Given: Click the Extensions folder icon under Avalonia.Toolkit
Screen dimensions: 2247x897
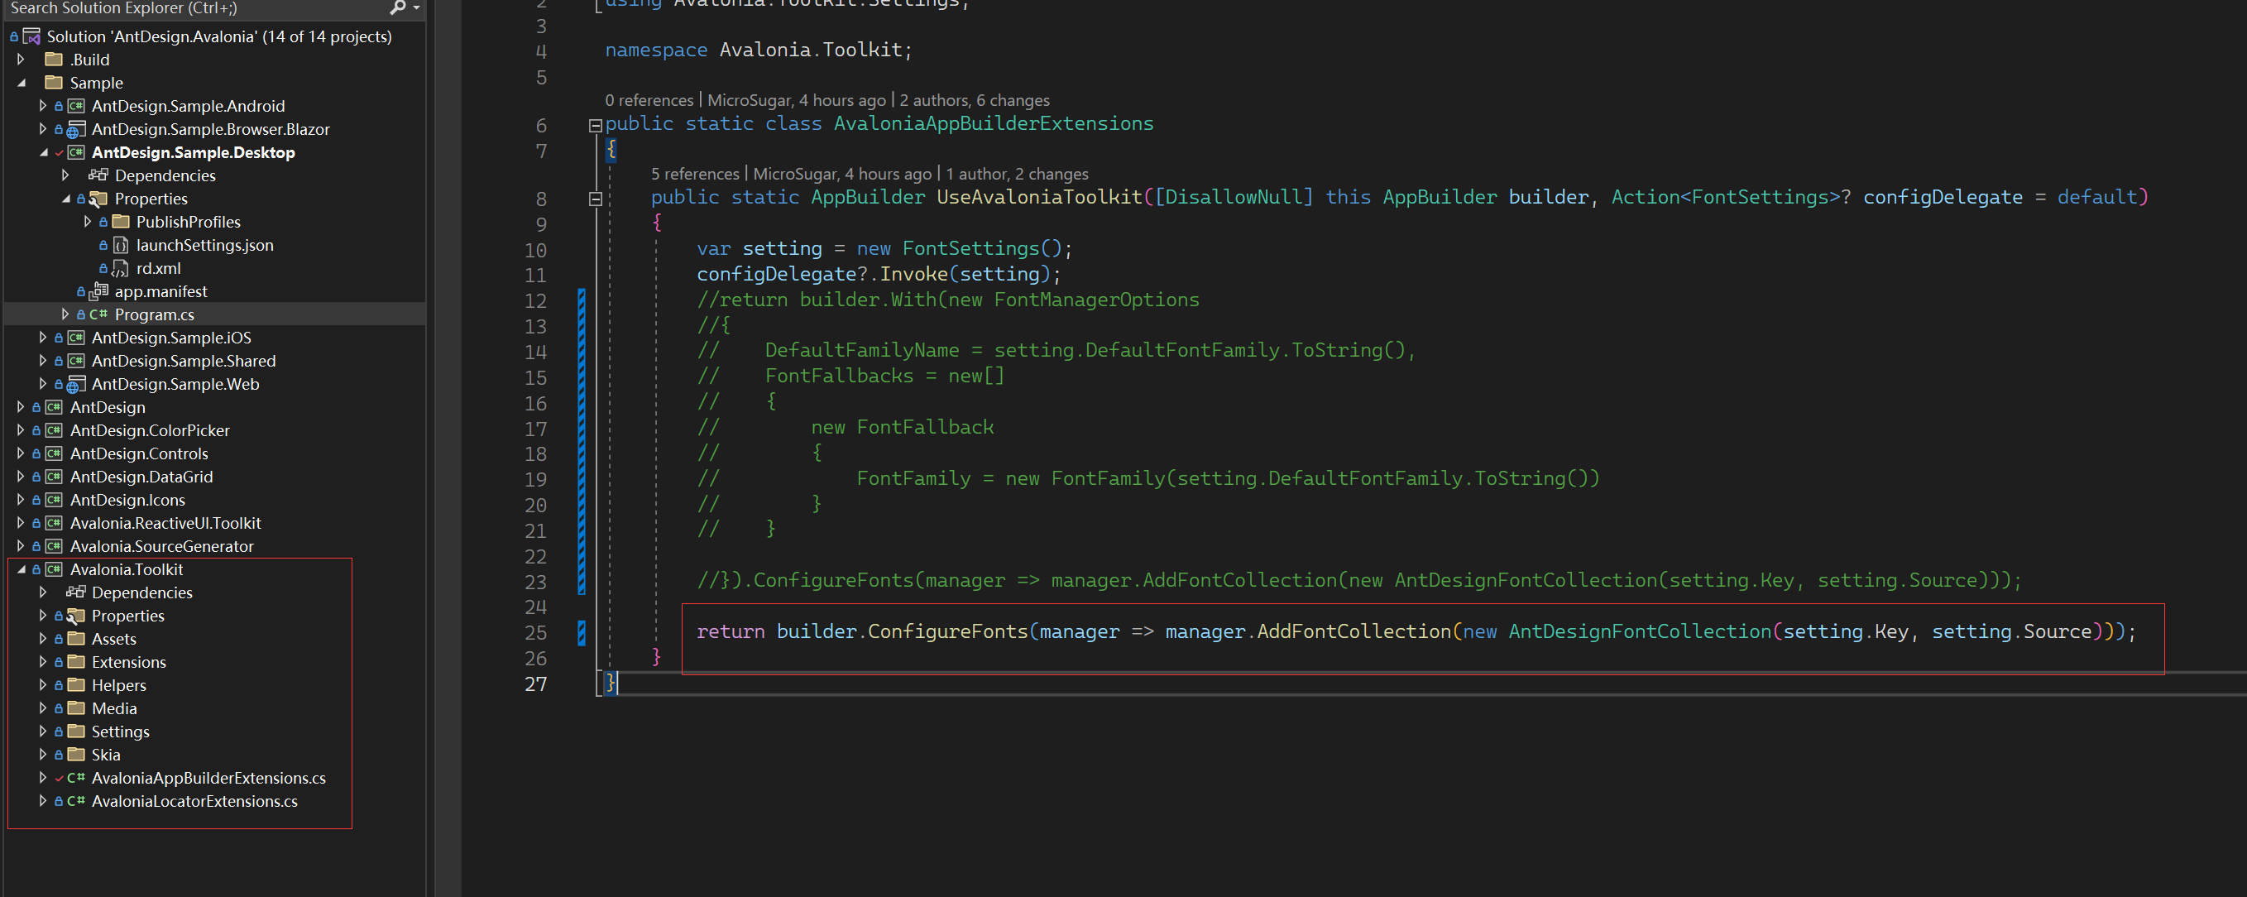Looking at the screenshot, I should (x=74, y=661).
